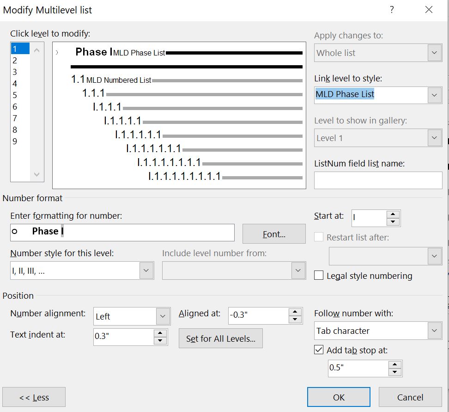Screen dimensions: 449x412
Task: Cancel the Modify Multilevel list dialog
Action: pyautogui.click(x=410, y=397)
